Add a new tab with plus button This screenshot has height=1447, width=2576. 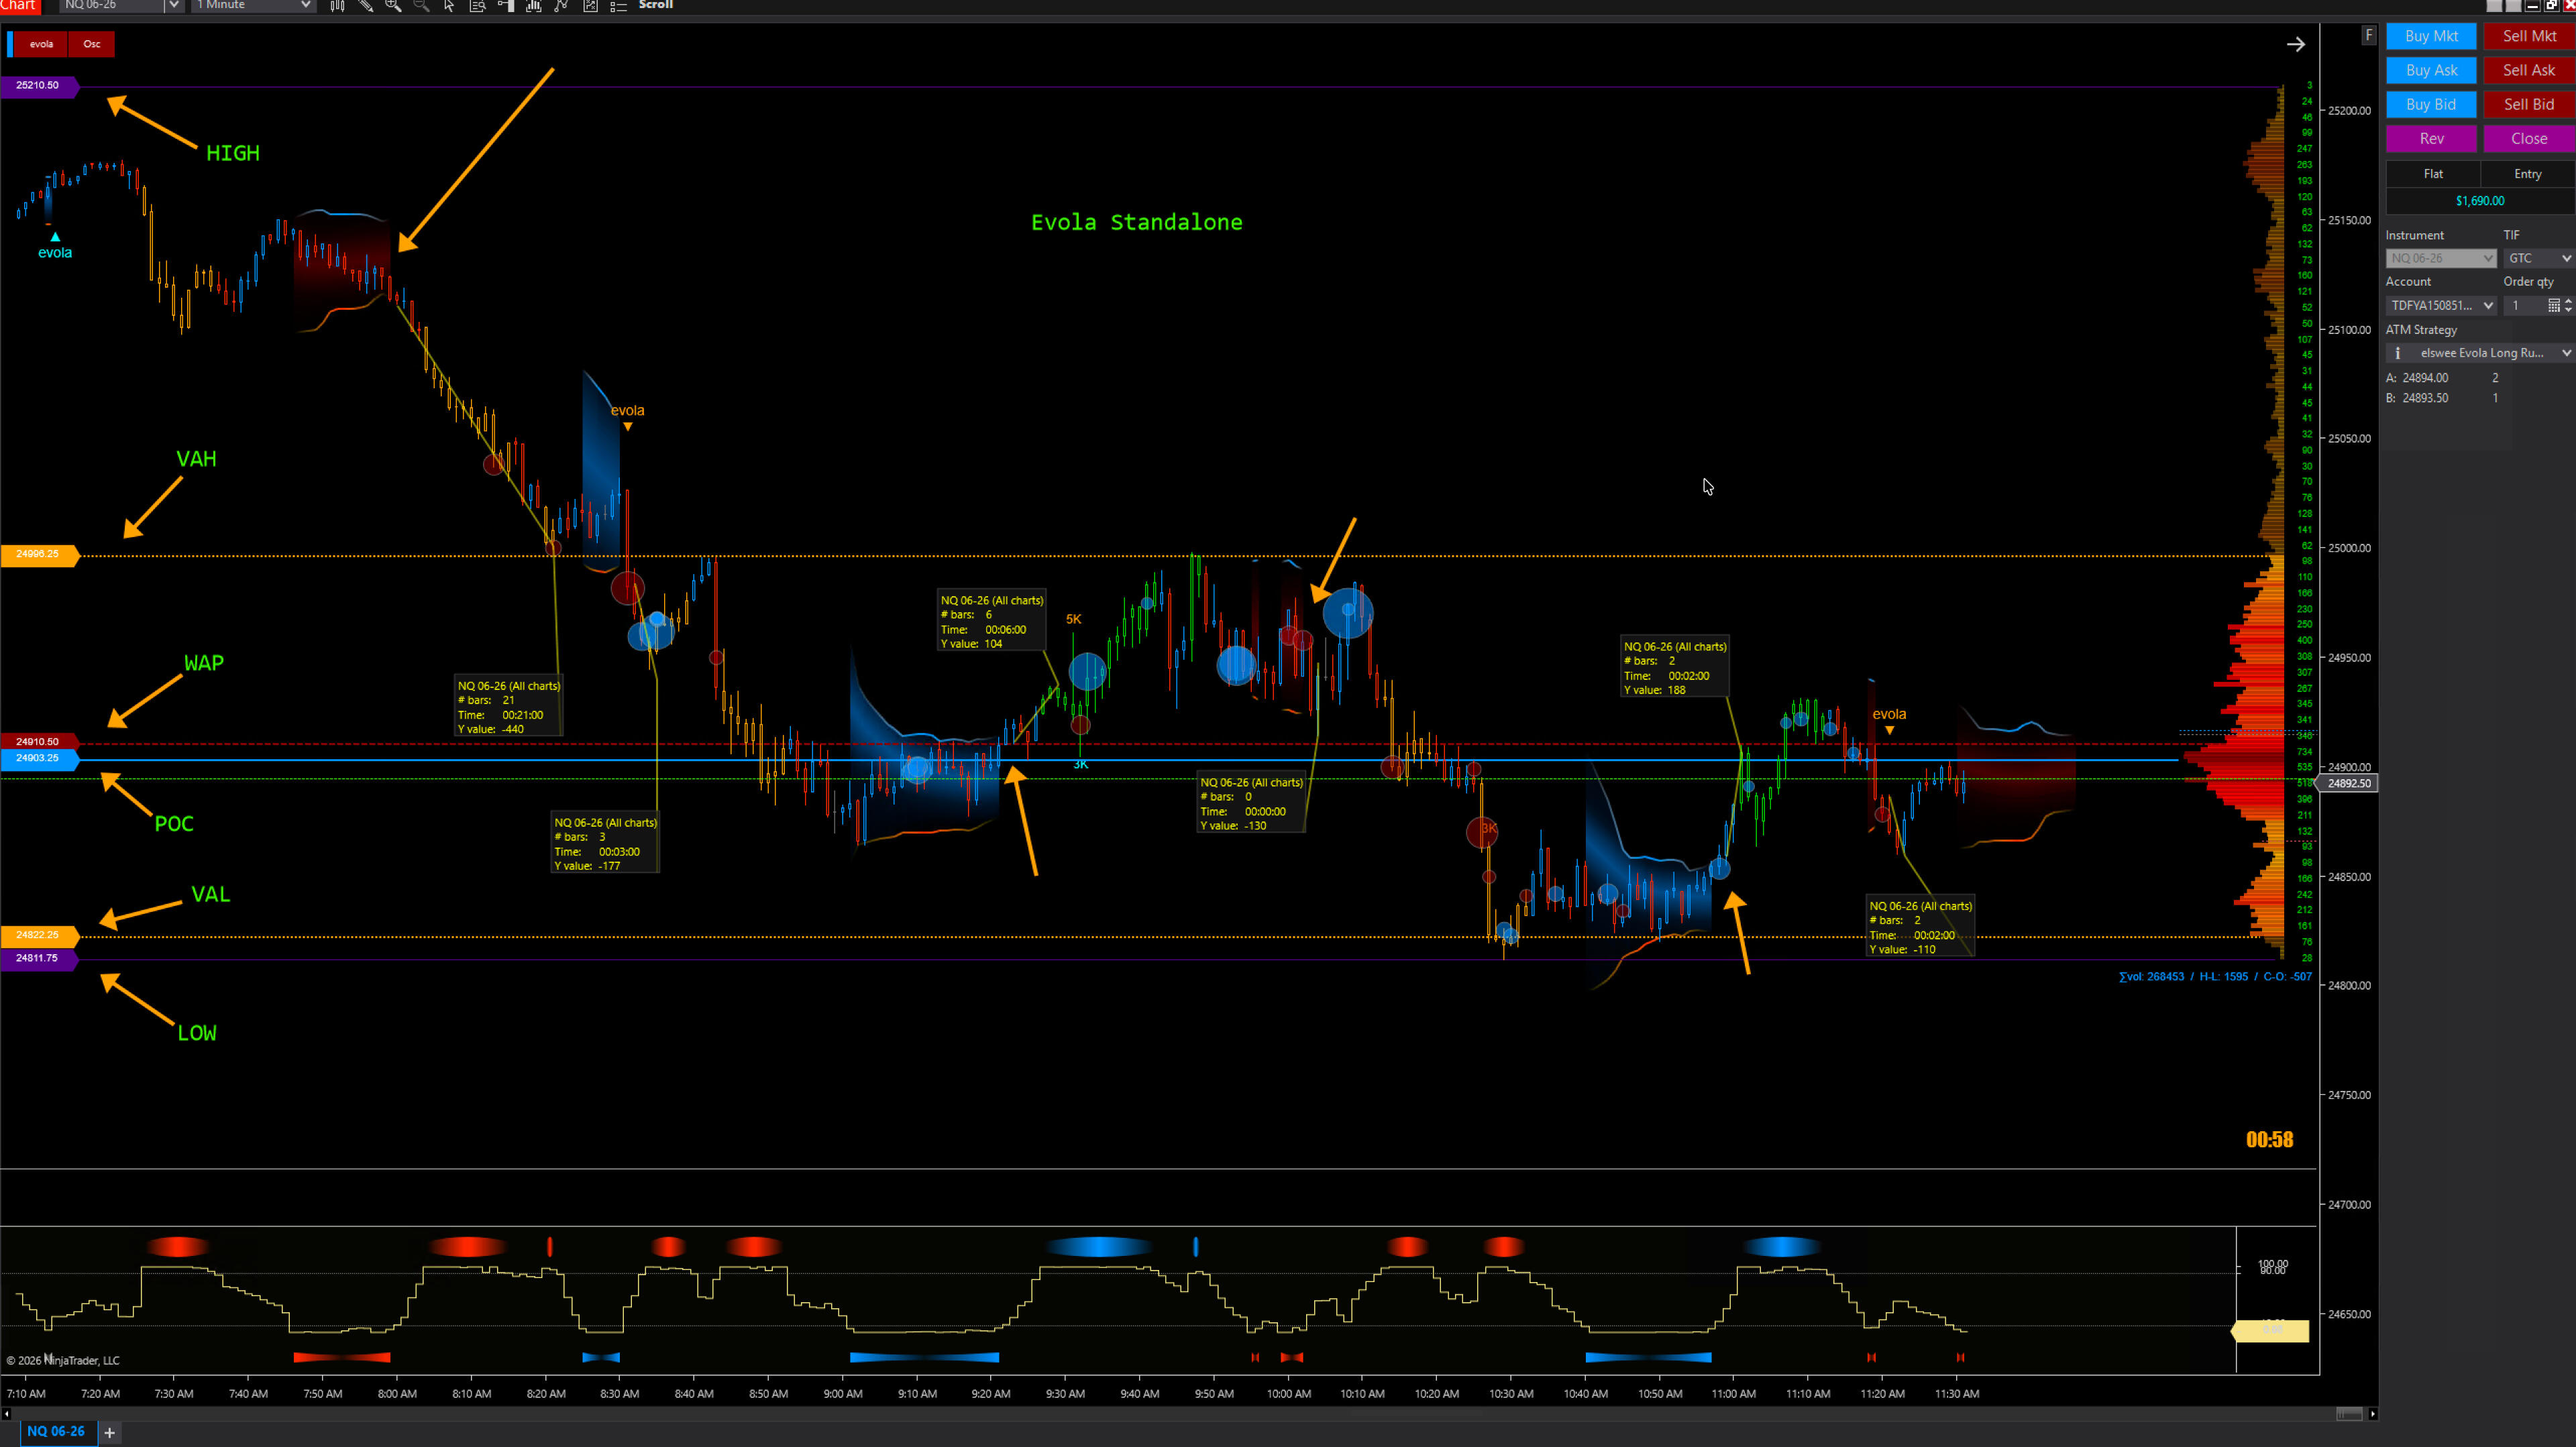click(110, 1432)
